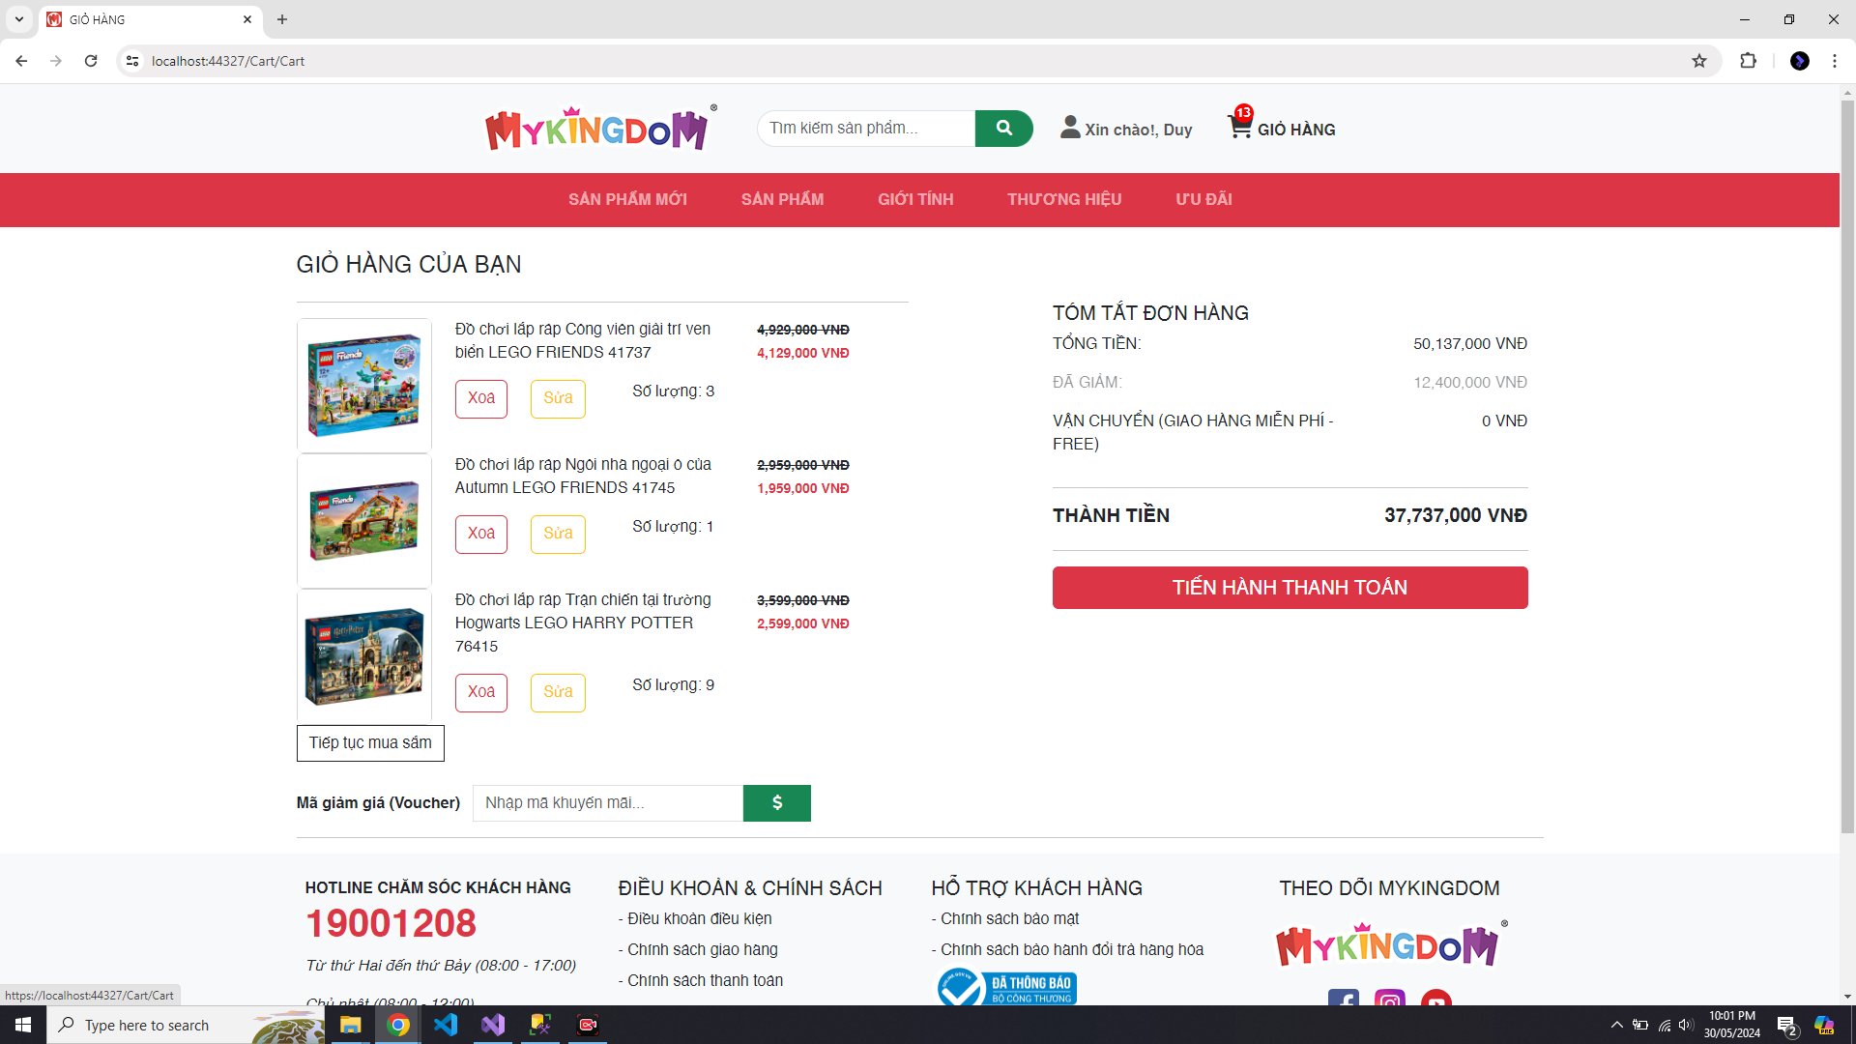Open Harry Potter 76415 product thumbnail

point(363,656)
